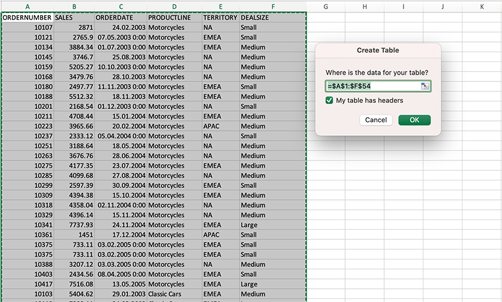Click the DEALSIZE header cell
The width and height of the screenshot is (502, 302).
(272, 18)
